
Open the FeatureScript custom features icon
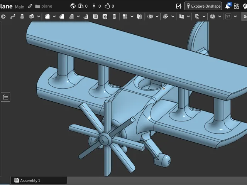click(x=178, y=6)
